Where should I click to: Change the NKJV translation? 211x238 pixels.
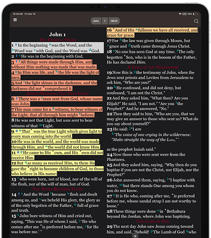(114, 21)
